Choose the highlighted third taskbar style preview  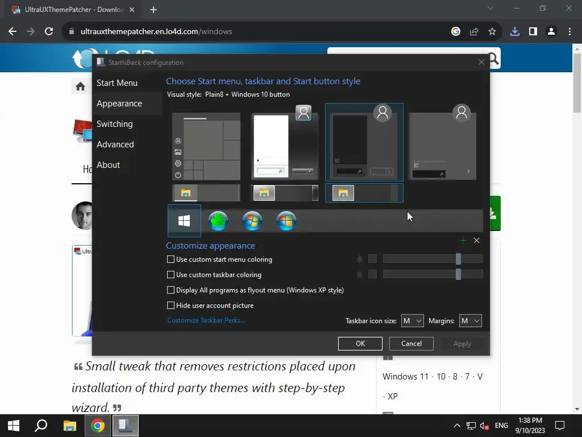pyautogui.click(x=364, y=193)
